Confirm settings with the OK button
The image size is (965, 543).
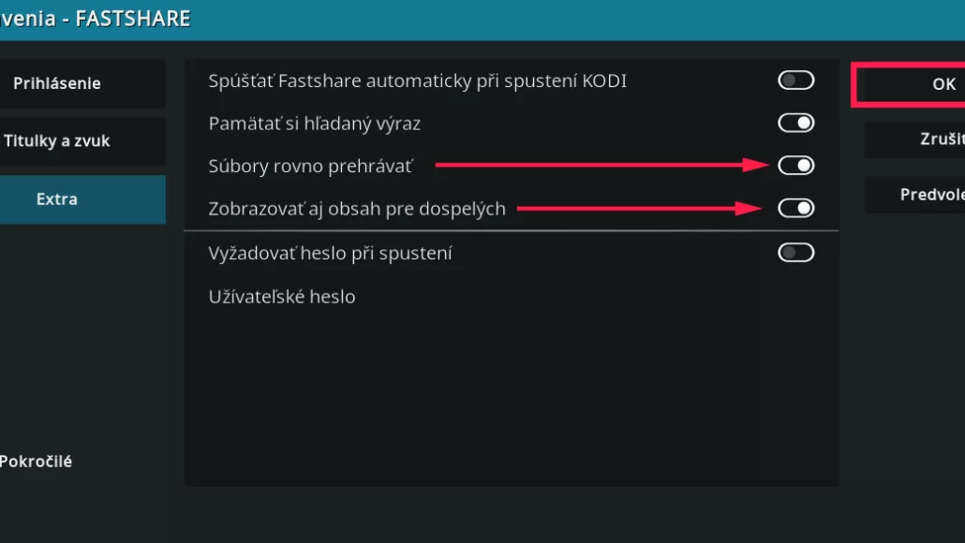(940, 84)
